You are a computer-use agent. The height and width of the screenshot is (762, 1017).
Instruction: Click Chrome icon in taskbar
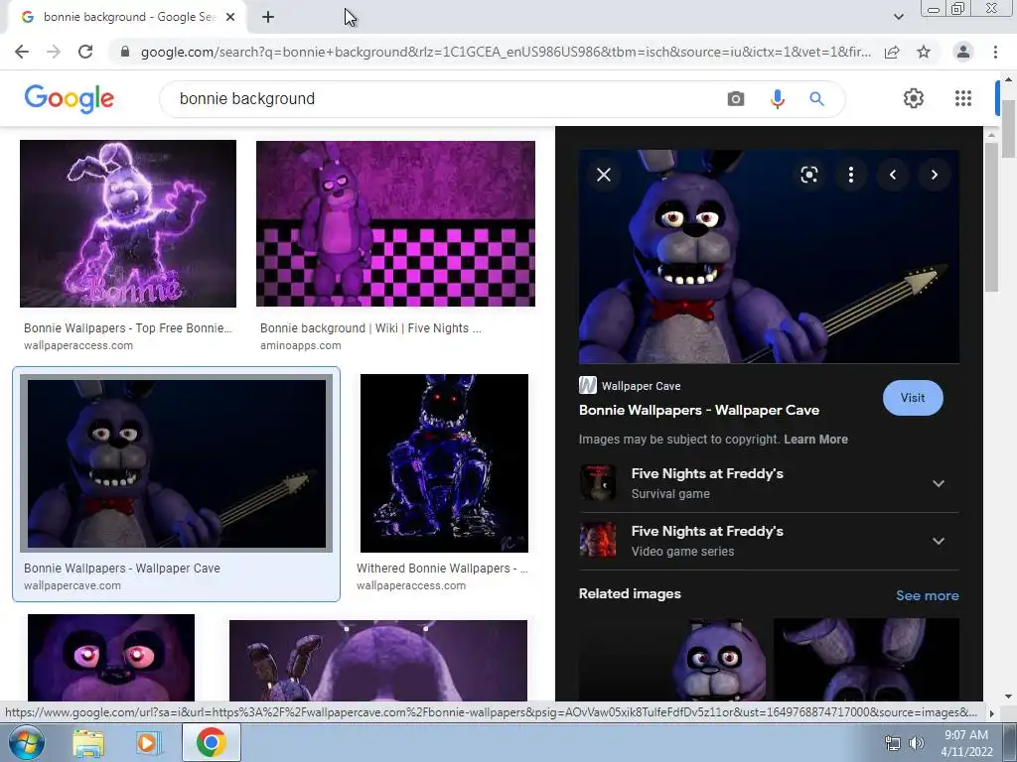(211, 742)
